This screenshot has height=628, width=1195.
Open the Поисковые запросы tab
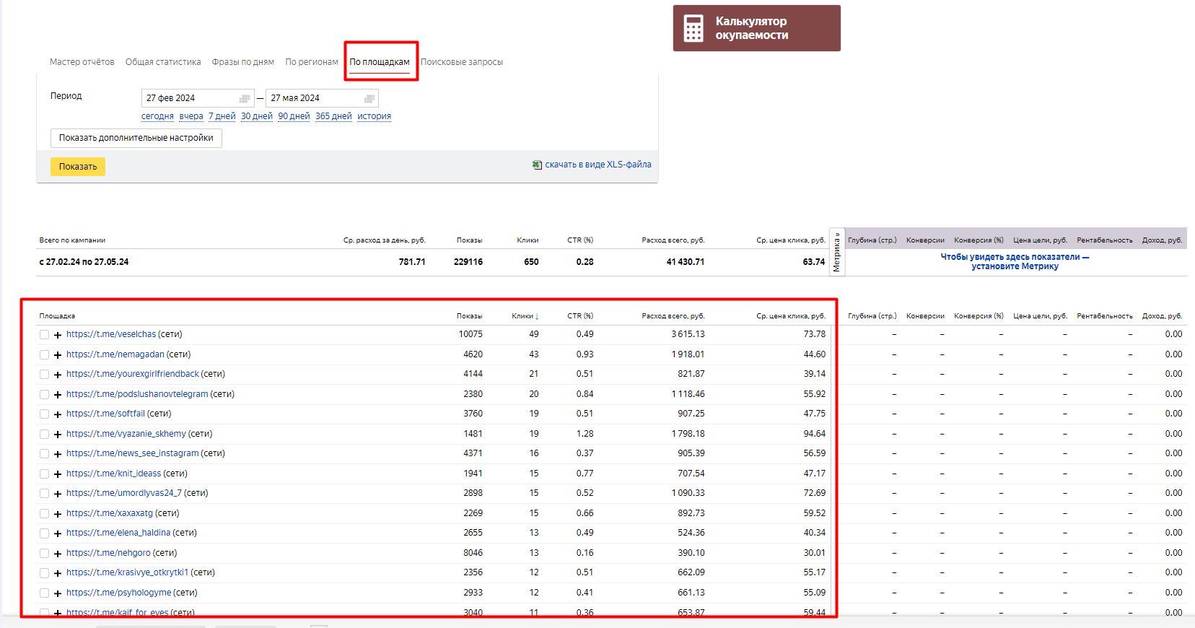[x=462, y=62]
